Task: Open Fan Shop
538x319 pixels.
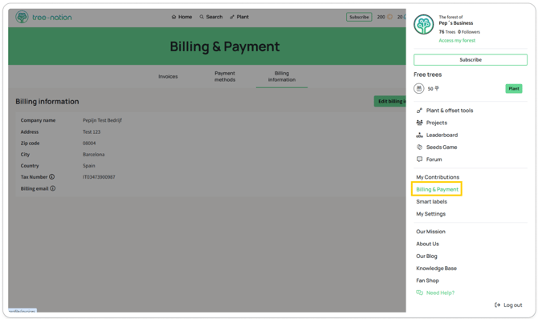Action: [x=427, y=281]
